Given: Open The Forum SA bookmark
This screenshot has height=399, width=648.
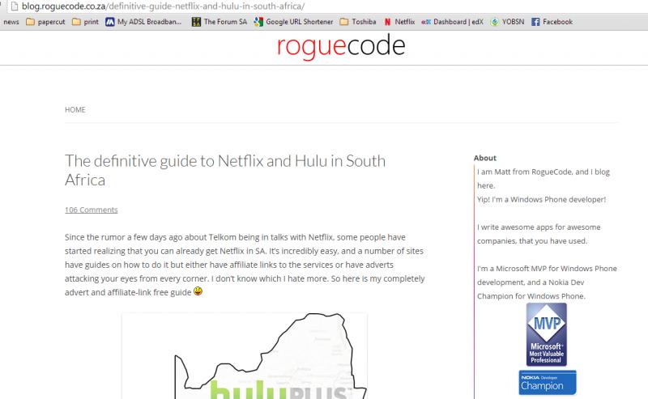Looking at the screenshot, I should [220, 22].
